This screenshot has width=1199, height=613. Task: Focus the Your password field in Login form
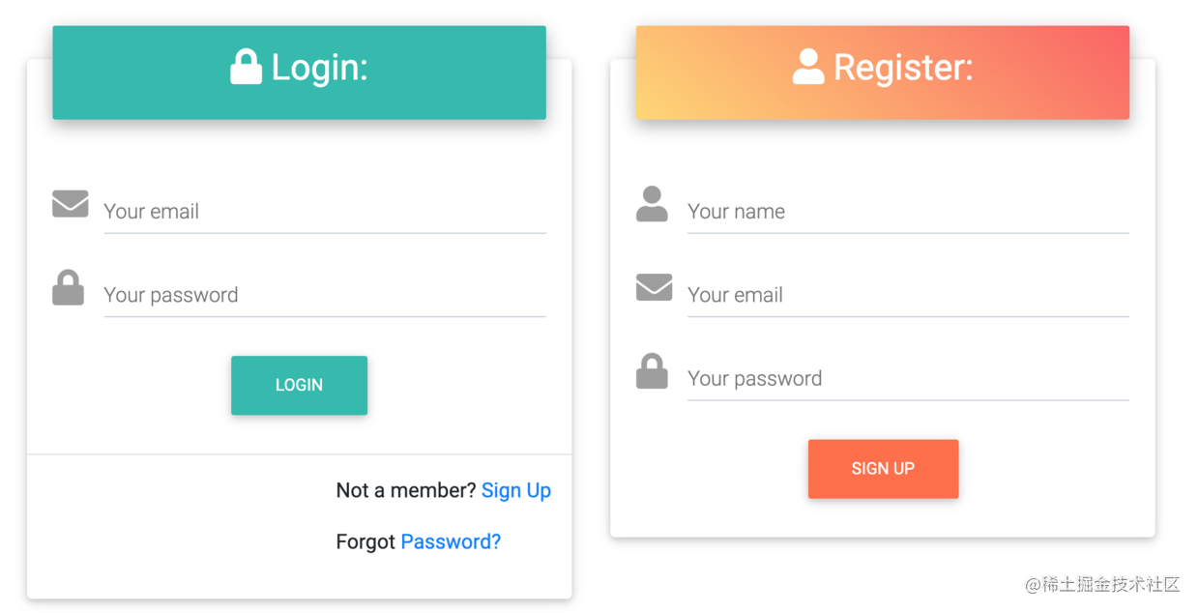324,295
